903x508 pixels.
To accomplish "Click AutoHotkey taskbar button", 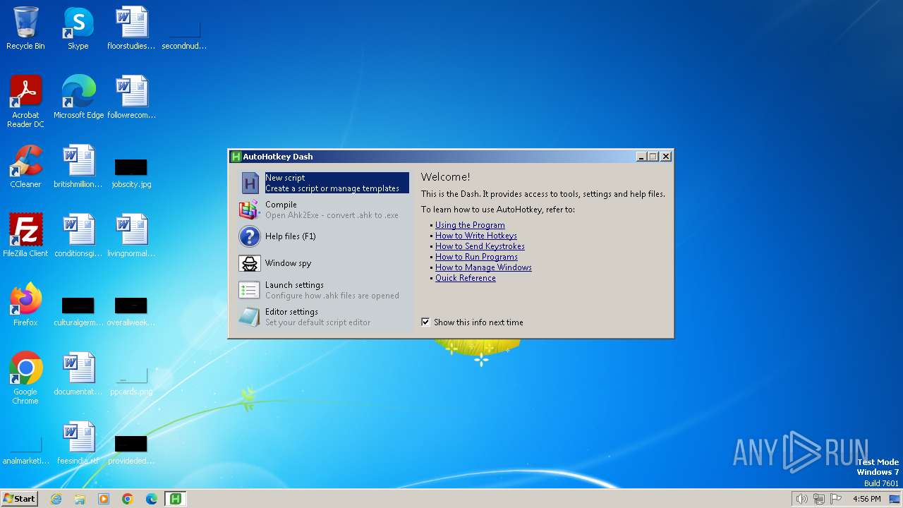I will 176,499.
